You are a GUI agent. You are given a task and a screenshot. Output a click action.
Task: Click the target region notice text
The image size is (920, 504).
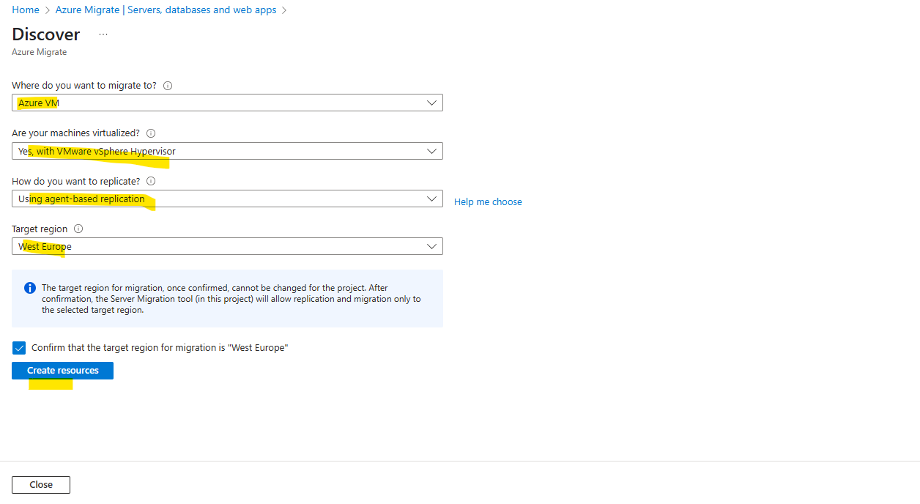231,299
